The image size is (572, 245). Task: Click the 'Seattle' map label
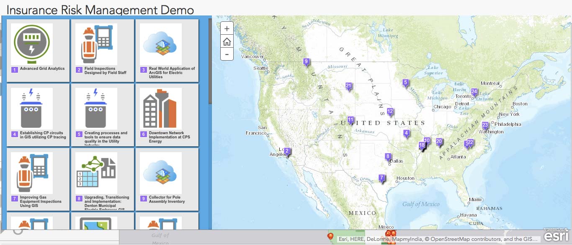260,68
